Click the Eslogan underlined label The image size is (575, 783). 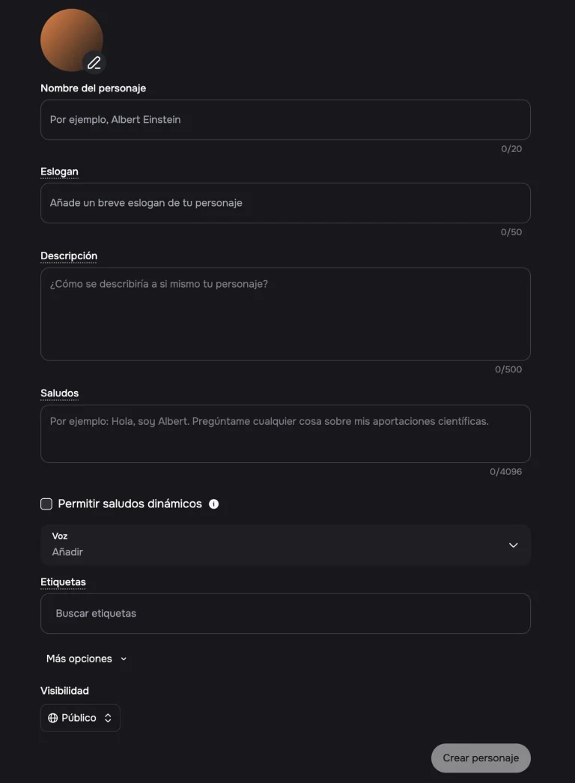coord(59,172)
